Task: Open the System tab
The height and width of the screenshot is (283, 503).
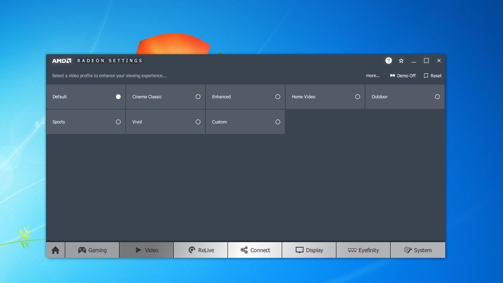Action: pos(418,250)
